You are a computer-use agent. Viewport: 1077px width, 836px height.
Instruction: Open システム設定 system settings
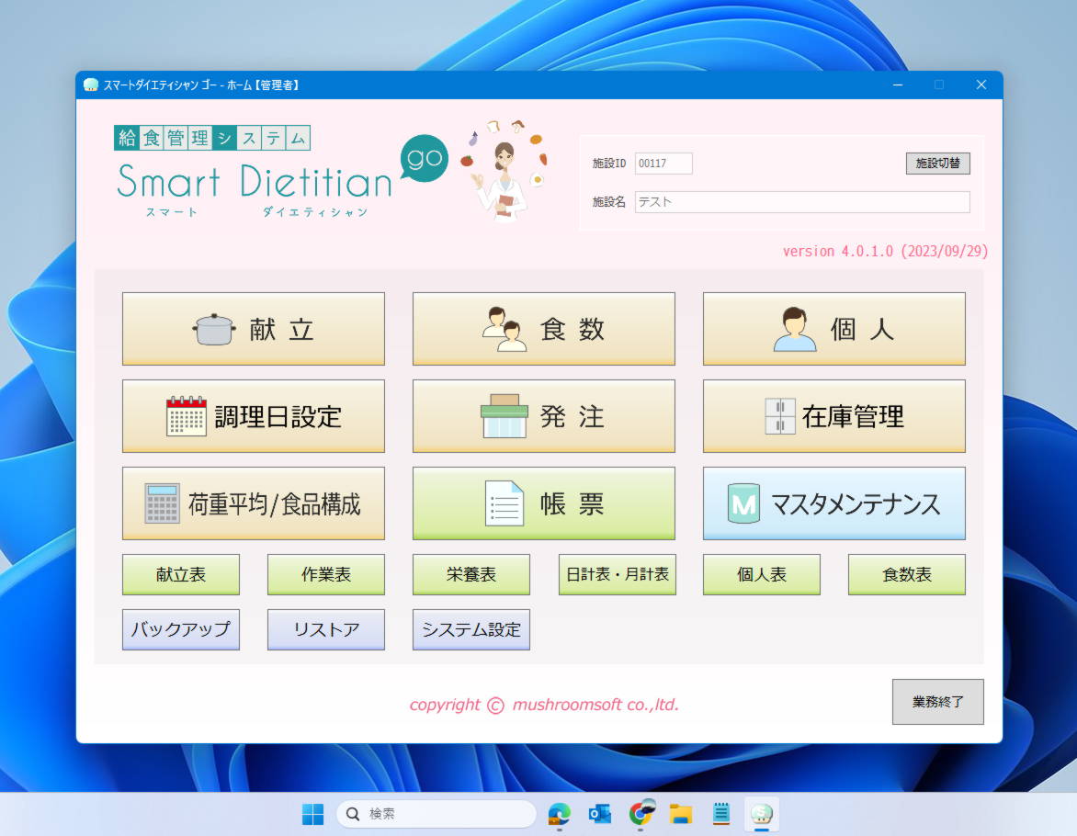pos(471,629)
